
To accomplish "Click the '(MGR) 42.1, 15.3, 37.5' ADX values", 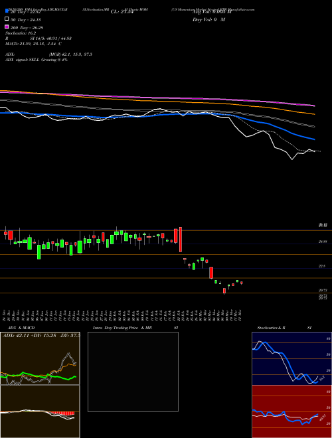I will 70,54.
